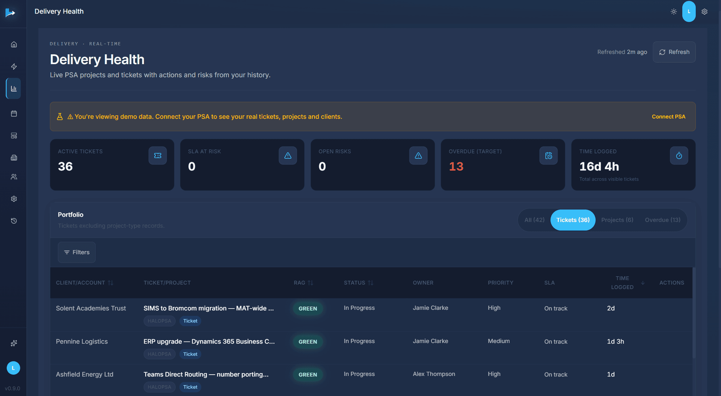
Task: Sort by Time Logged column arrow
Action: pos(643,283)
